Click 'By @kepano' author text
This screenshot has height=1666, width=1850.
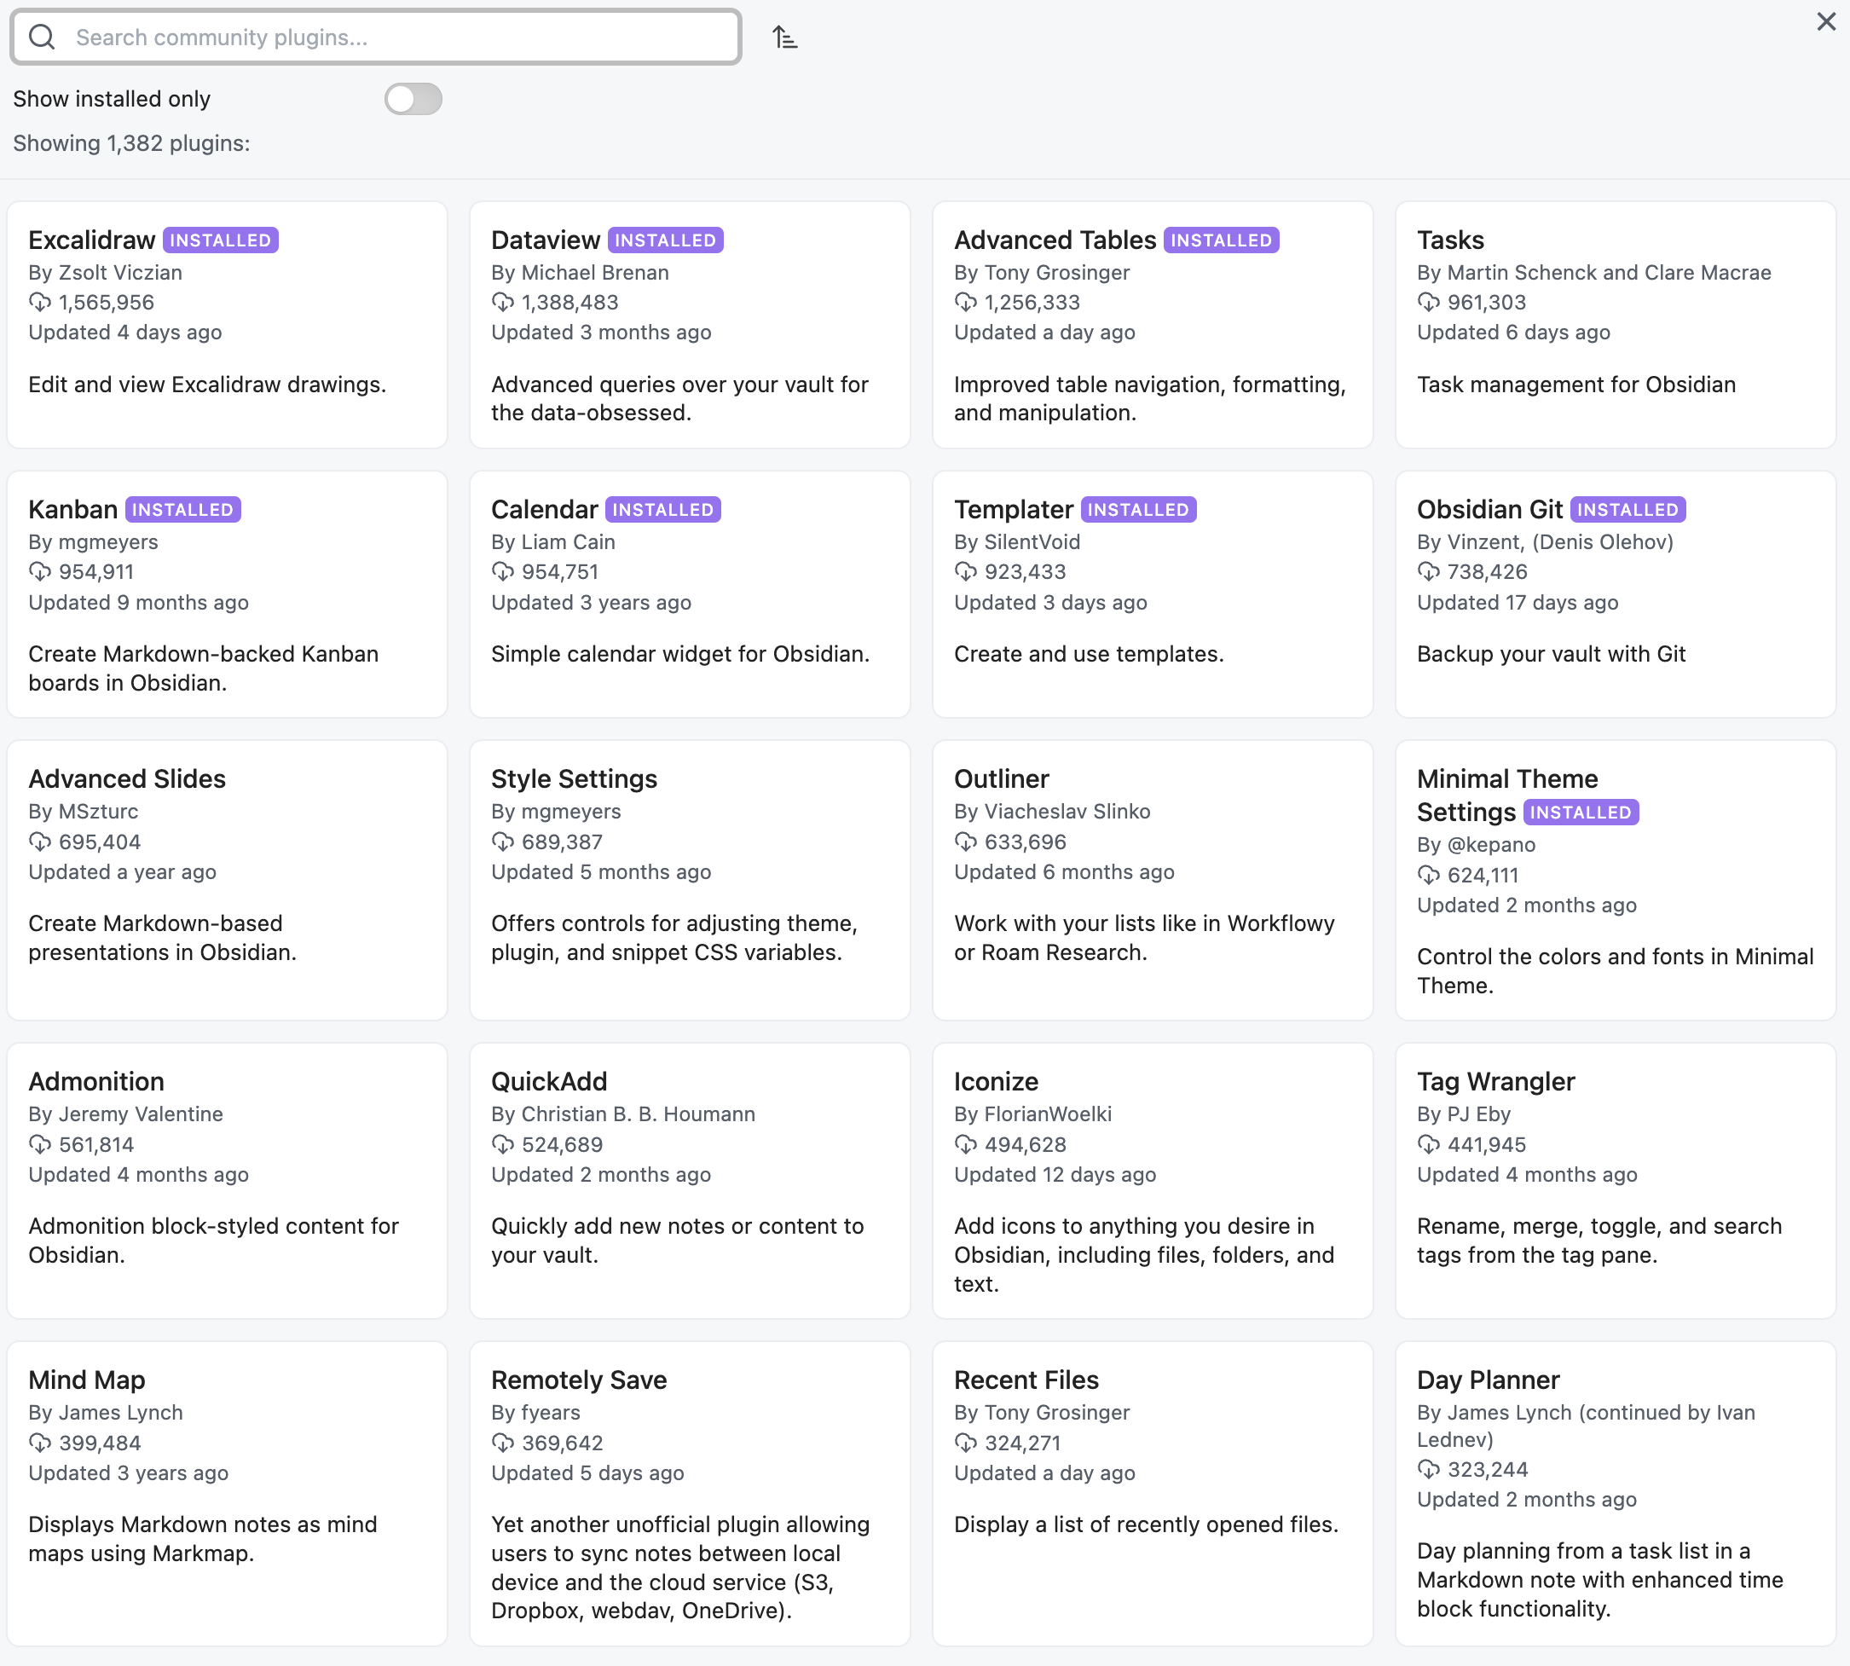click(x=1477, y=845)
